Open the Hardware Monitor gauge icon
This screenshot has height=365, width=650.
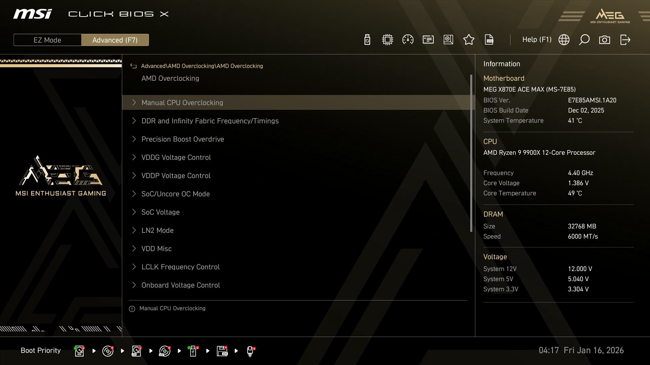408,40
